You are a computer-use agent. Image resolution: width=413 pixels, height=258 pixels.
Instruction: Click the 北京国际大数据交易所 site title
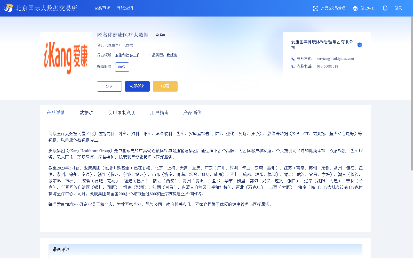click(x=46, y=8)
